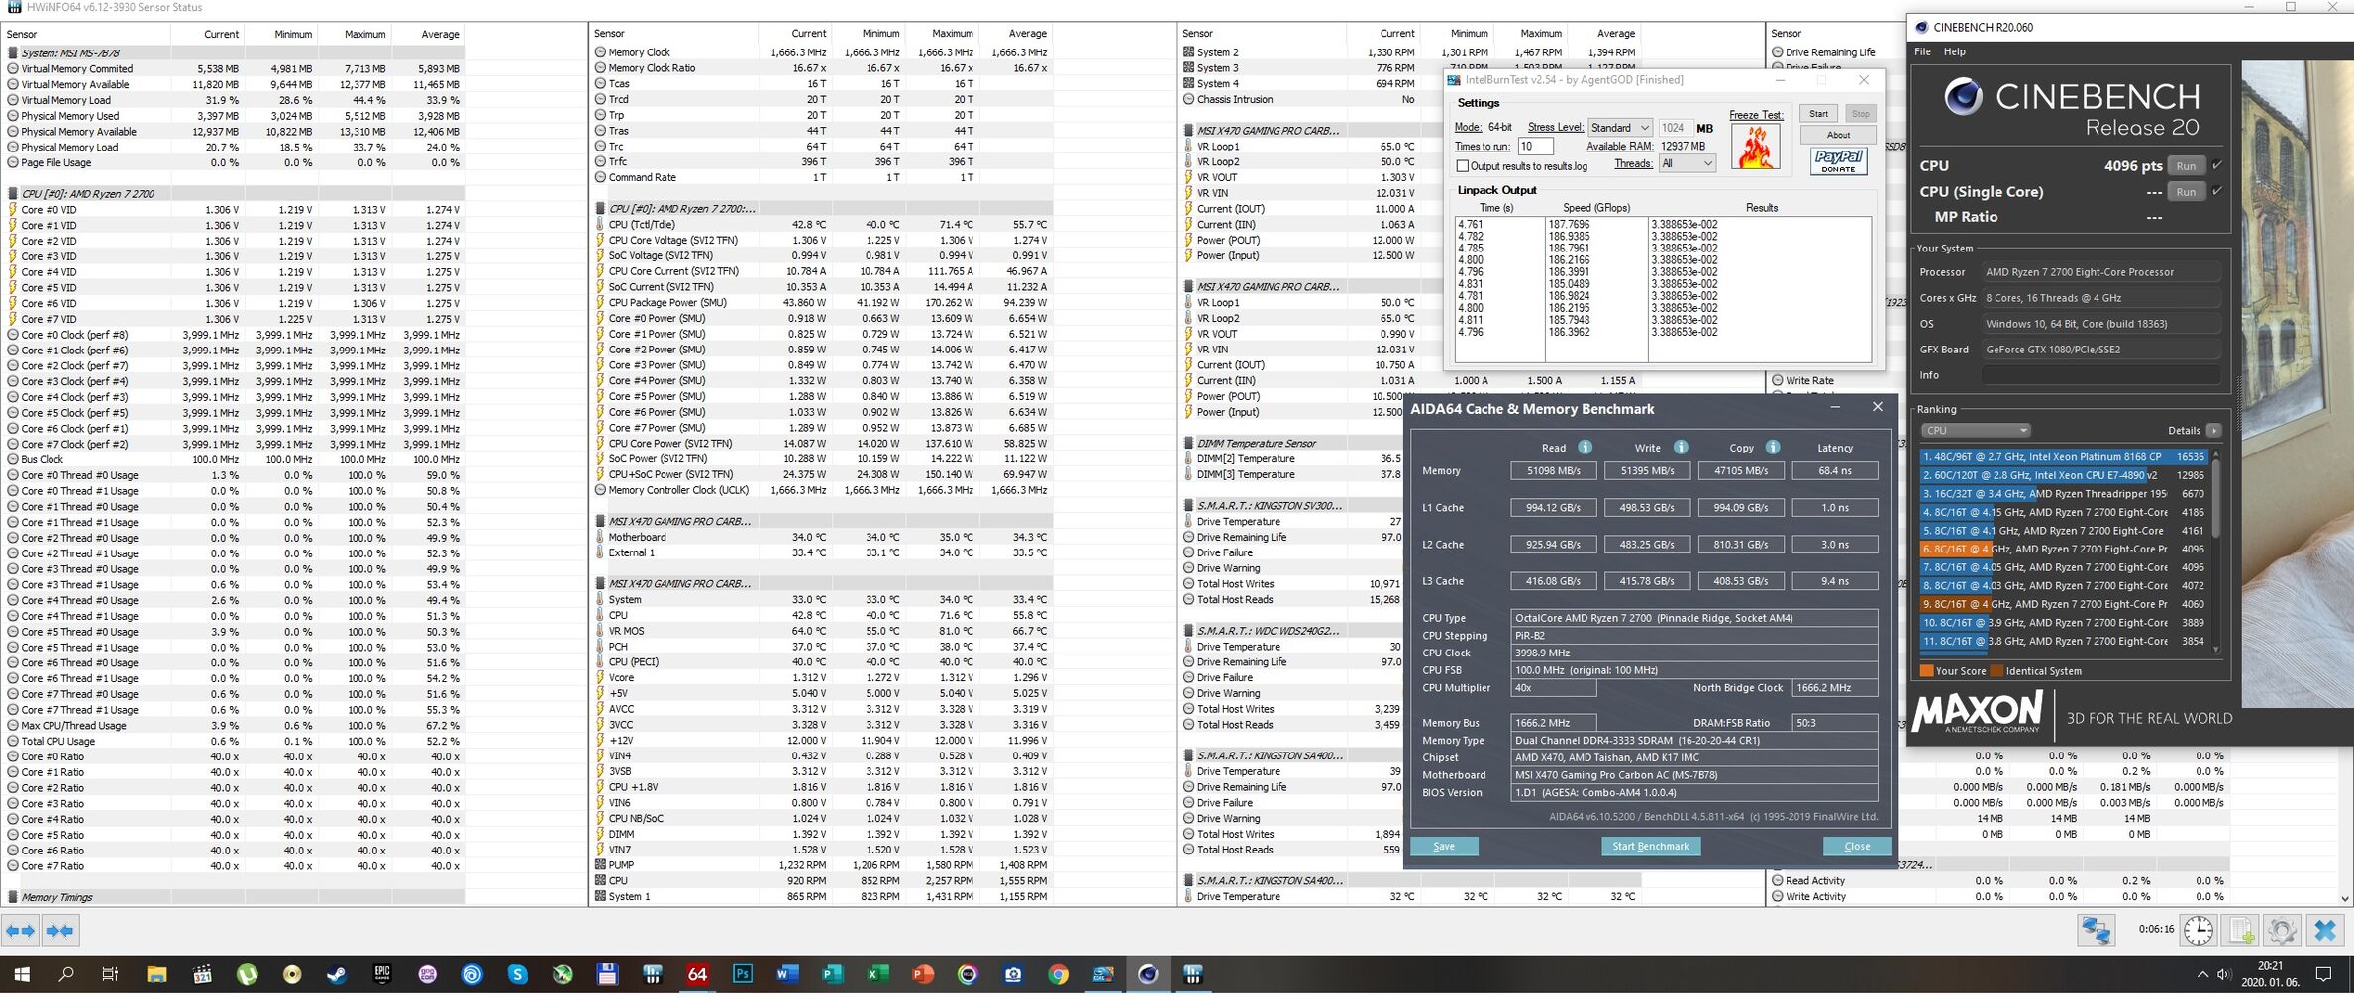Open Epic Games launcher from taskbar
2354x1004 pixels.
coord(382,974)
